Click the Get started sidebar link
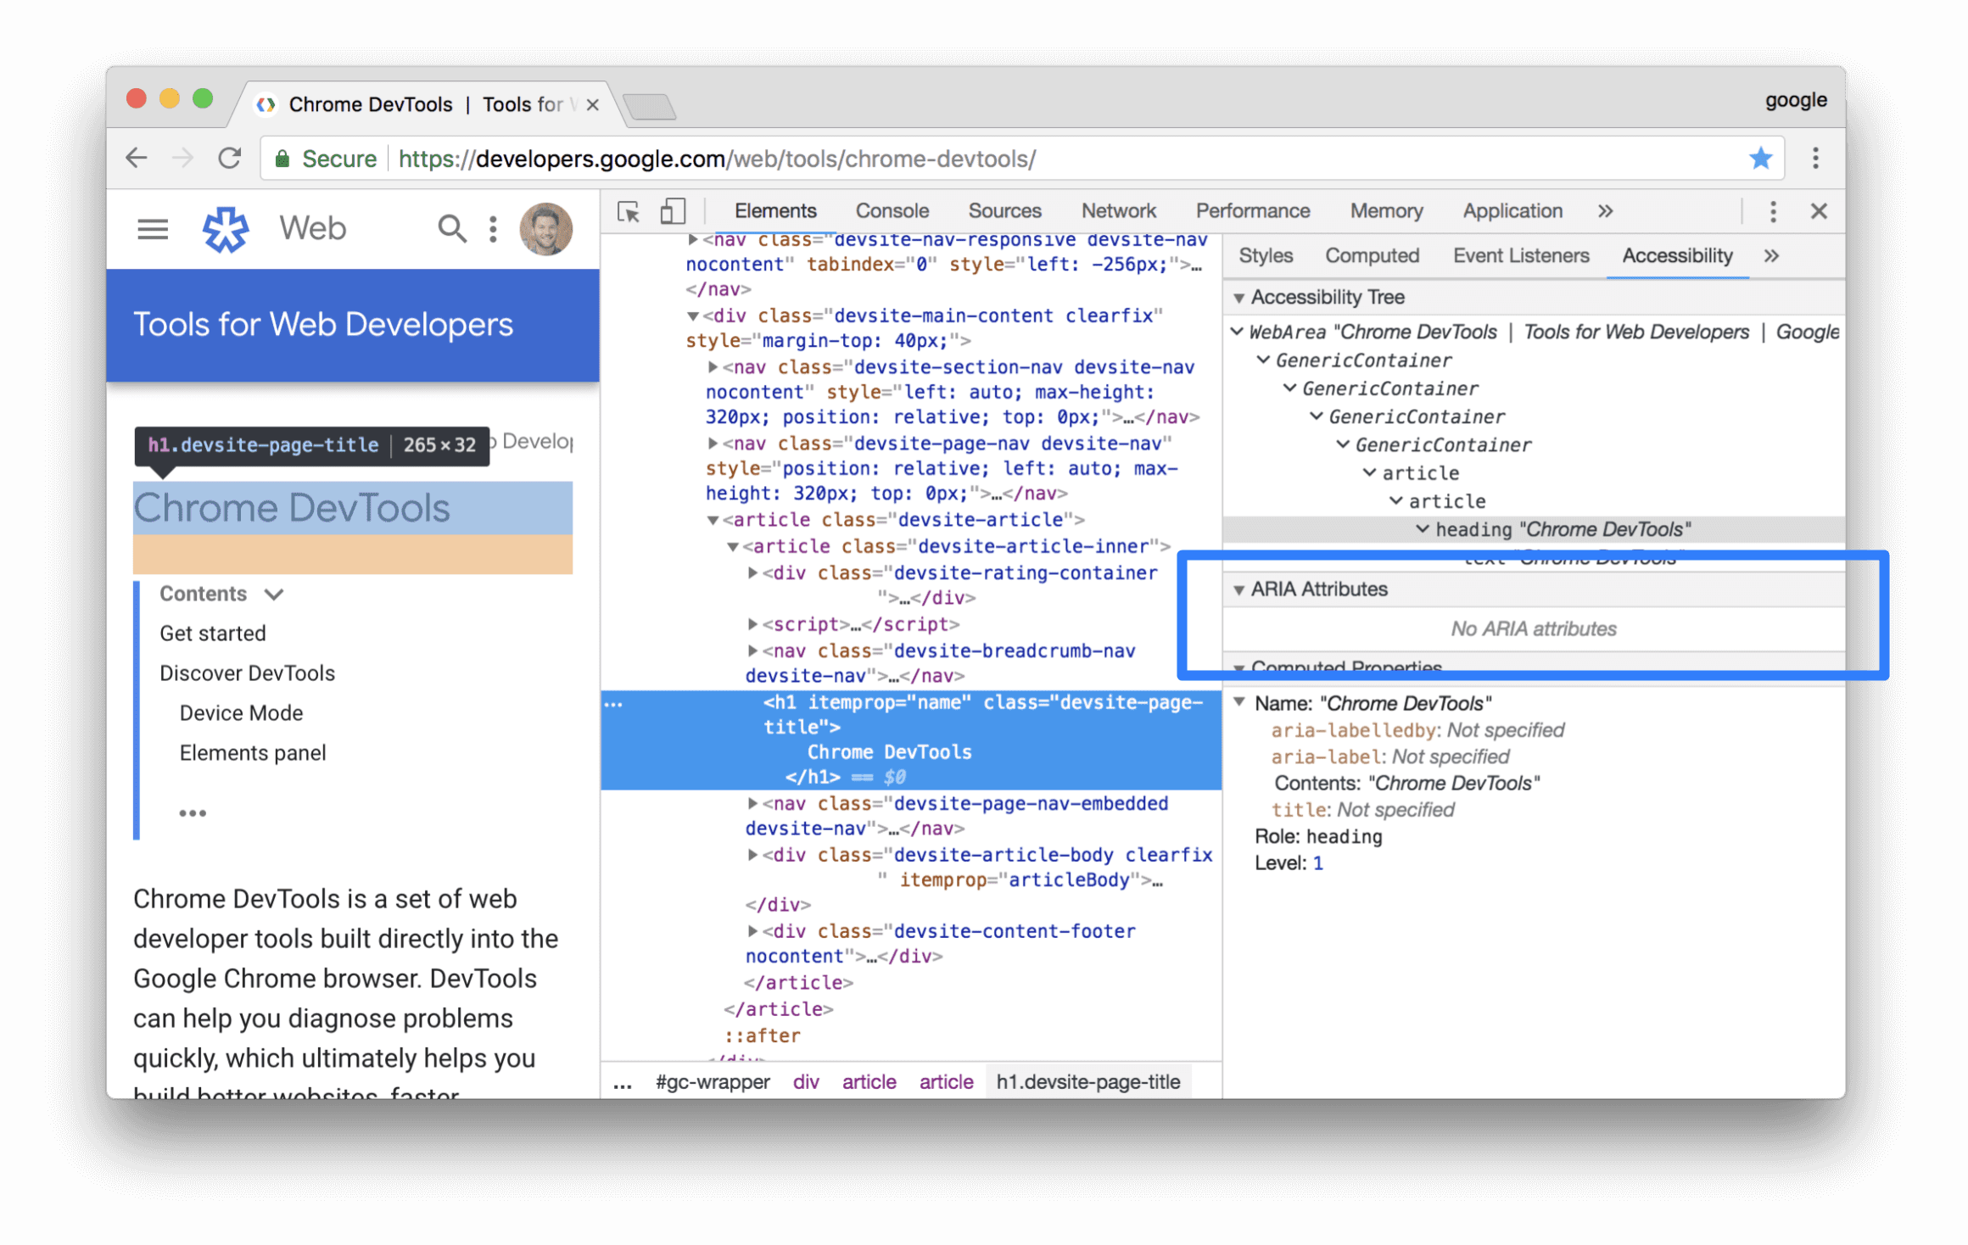The width and height of the screenshot is (1968, 1245). pyautogui.click(x=212, y=631)
